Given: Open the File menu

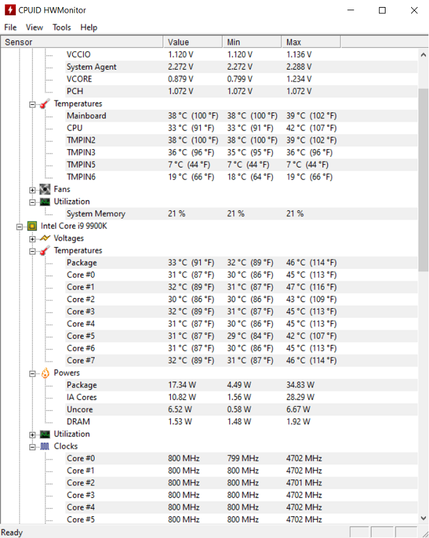Looking at the screenshot, I should click(10, 28).
